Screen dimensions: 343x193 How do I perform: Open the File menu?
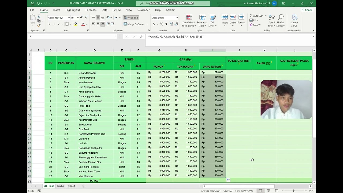[32, 10]
